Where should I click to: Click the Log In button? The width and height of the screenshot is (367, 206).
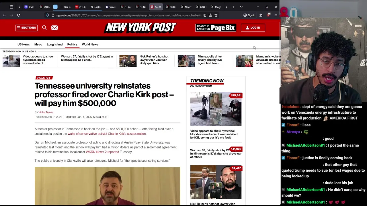[x=253, y=28]
